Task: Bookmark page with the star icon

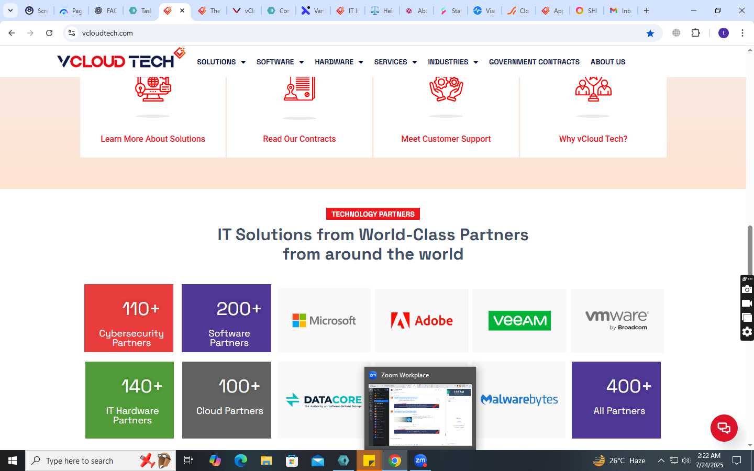Action: point(650,33)
